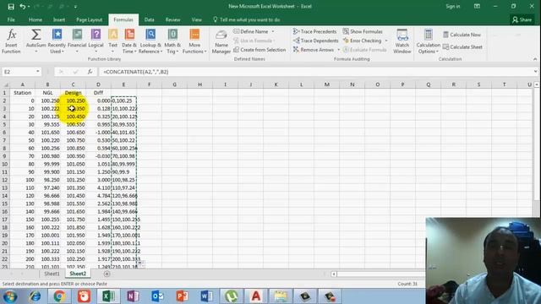
Task: Open the Name Box dropdown
Action: point(37,72)
